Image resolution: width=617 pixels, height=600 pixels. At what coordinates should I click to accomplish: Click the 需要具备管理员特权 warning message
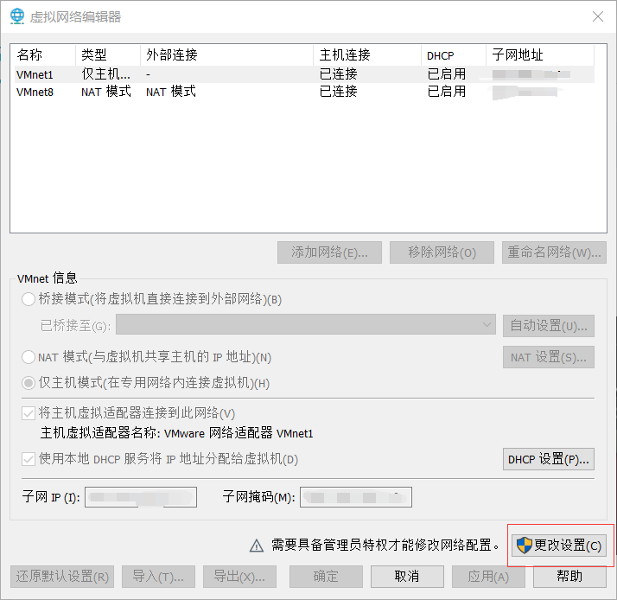tap(385, 546)
